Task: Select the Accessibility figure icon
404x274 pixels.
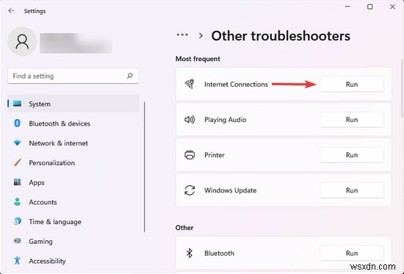Action: [x=18, y=261]
